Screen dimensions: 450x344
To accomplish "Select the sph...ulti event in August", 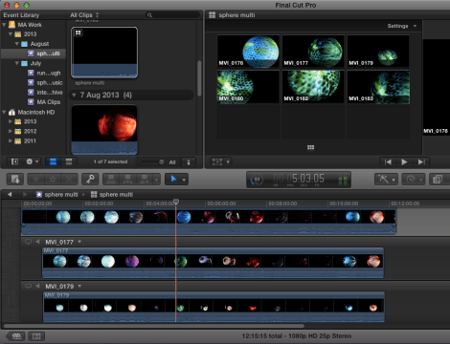I will (x=34, y=54).
